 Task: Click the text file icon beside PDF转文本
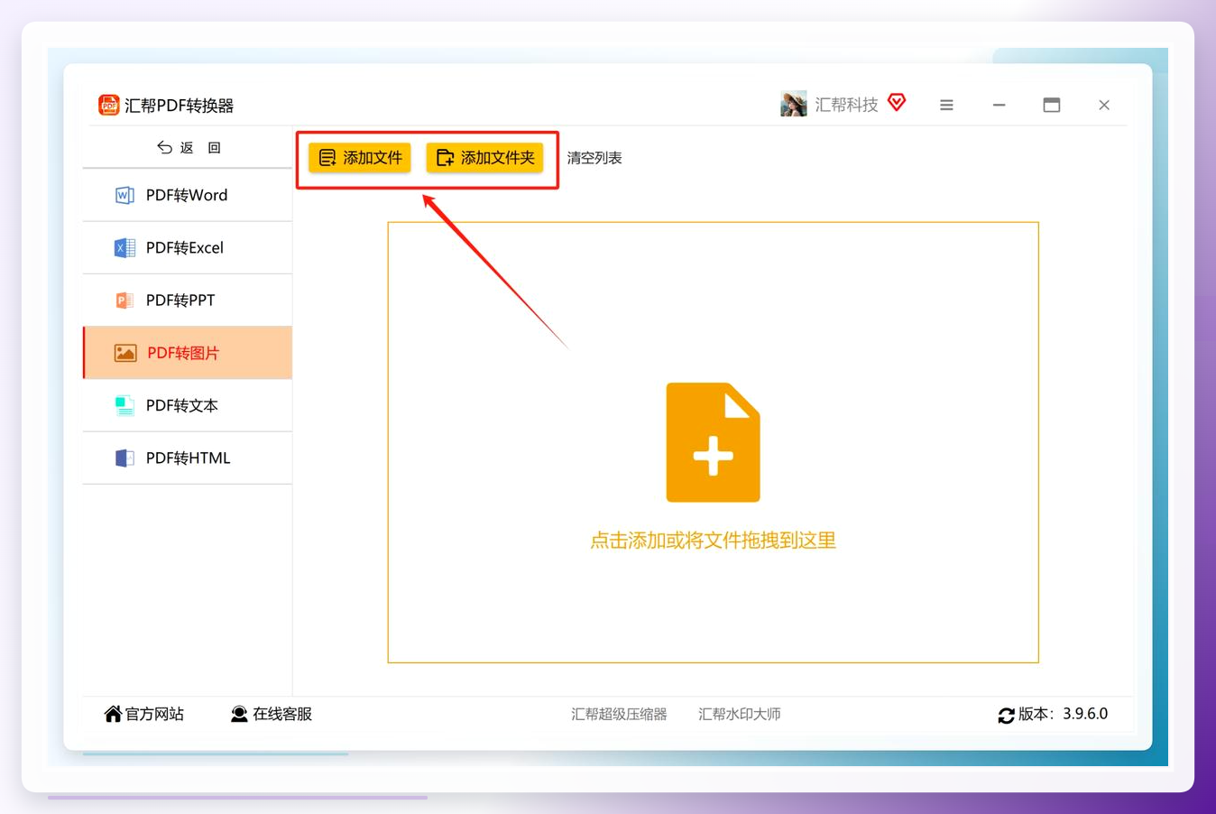(x=124, y=405)
